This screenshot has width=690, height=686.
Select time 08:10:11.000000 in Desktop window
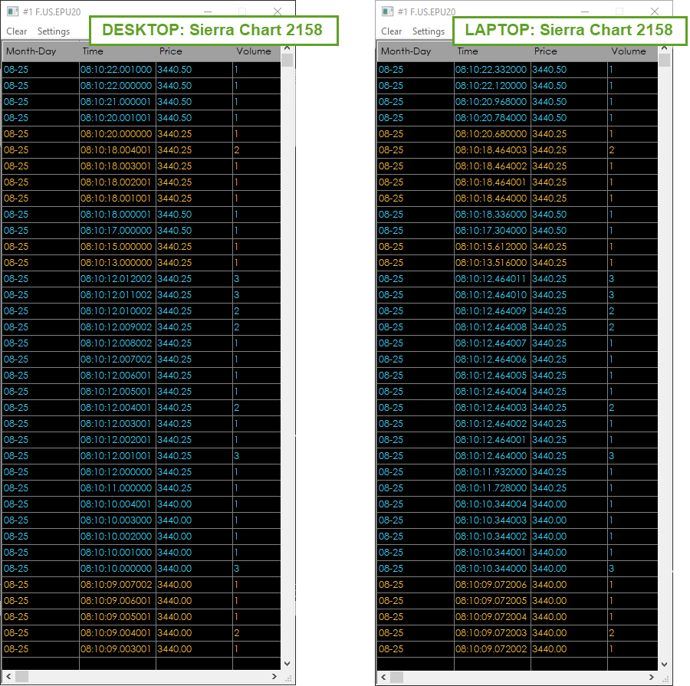click(117, 488)
